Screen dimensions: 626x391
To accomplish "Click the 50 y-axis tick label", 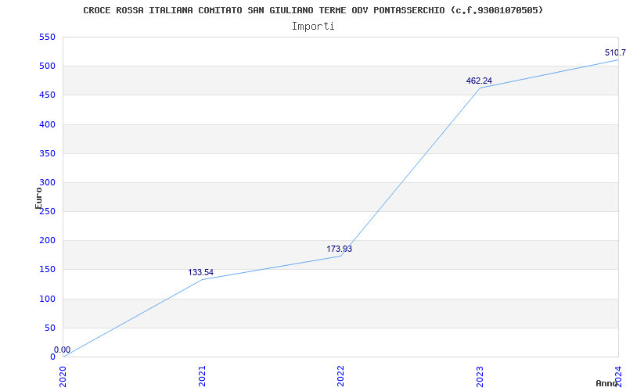I will pyautogui.click(x=50, y=328).
